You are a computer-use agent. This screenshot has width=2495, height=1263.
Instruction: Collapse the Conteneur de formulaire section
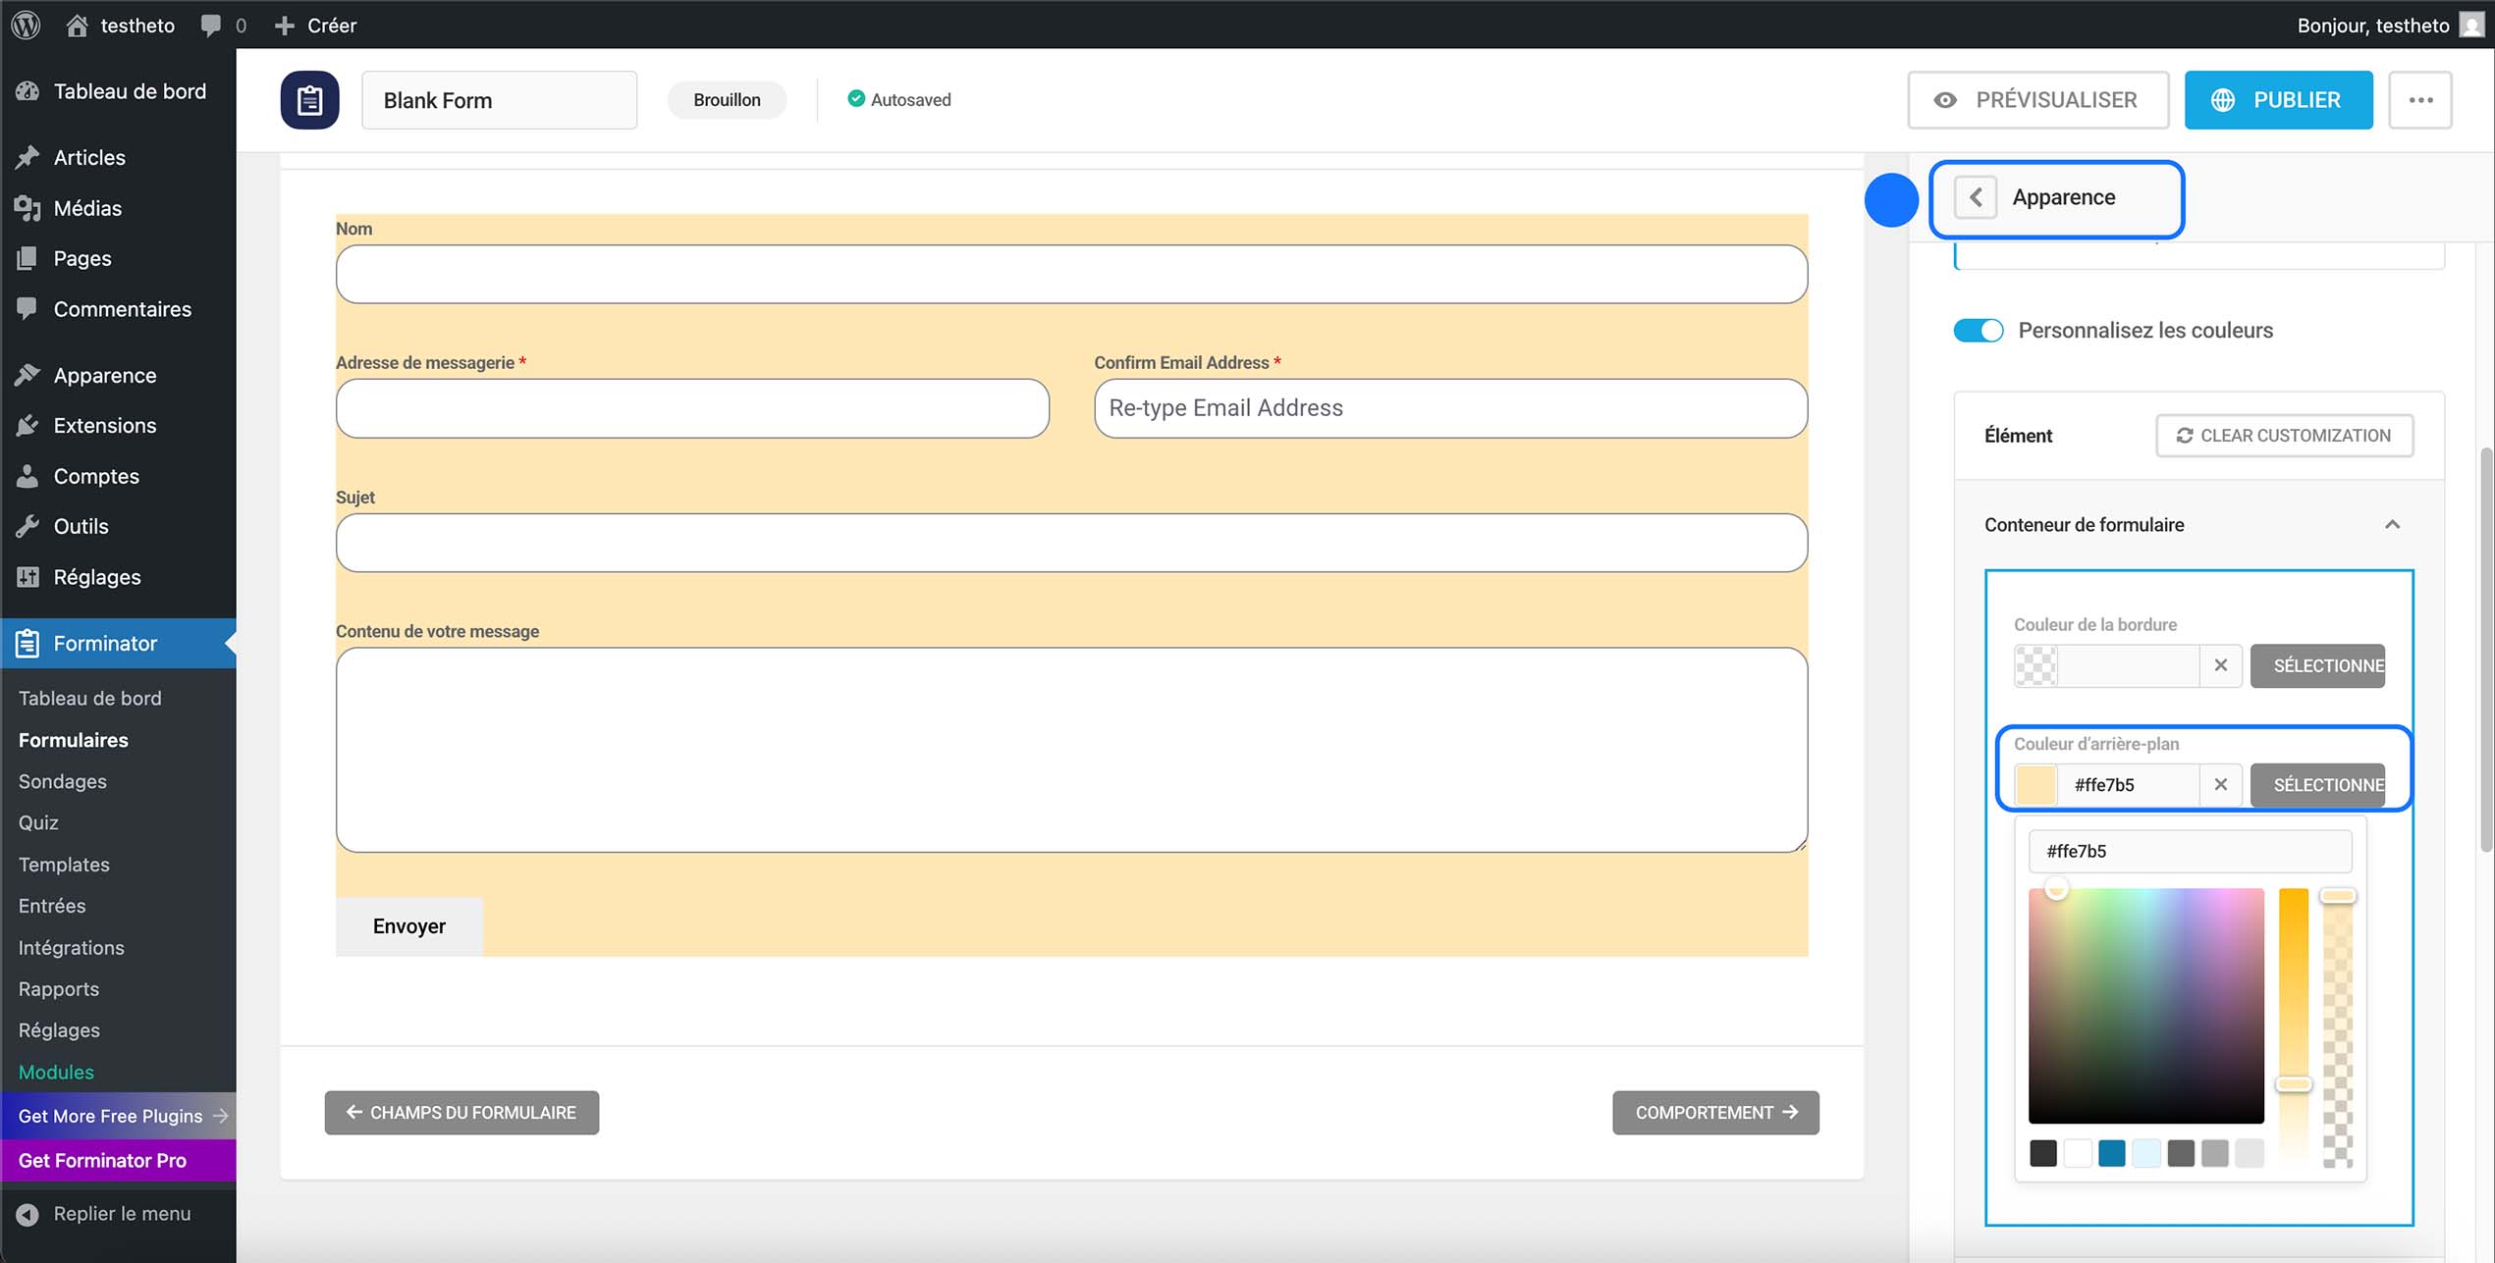(x=2393, y=525)
